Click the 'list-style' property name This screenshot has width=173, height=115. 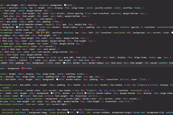coord(12,55)
